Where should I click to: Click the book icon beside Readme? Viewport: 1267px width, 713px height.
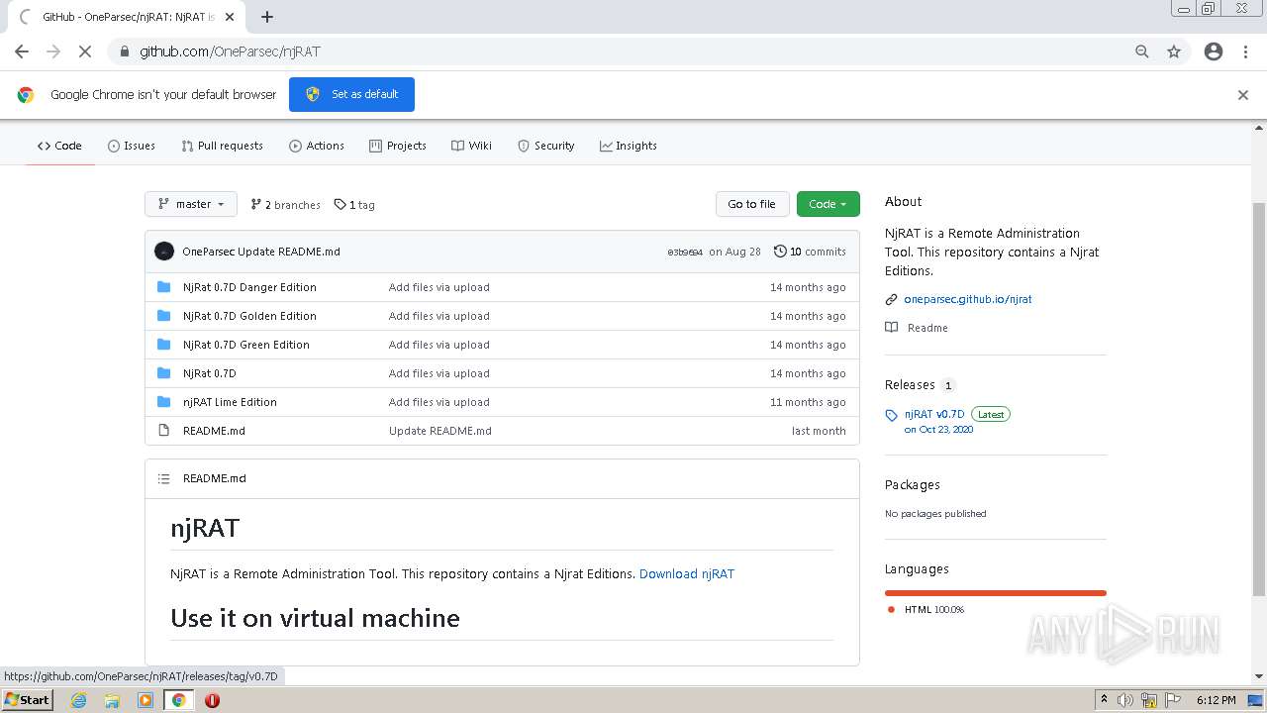[892, 328]
